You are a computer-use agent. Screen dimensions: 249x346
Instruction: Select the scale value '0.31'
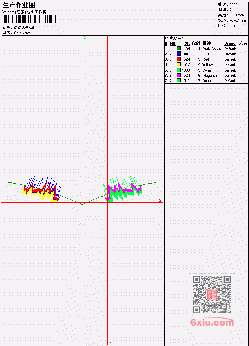[x=233, y=26]
